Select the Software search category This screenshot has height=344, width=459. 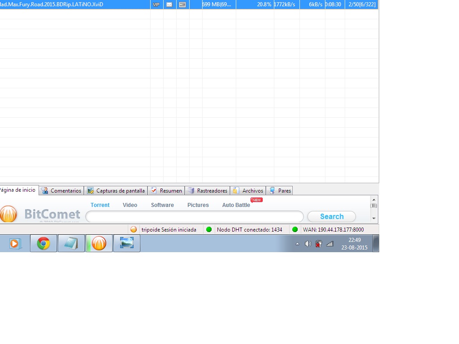coord(162,205)
